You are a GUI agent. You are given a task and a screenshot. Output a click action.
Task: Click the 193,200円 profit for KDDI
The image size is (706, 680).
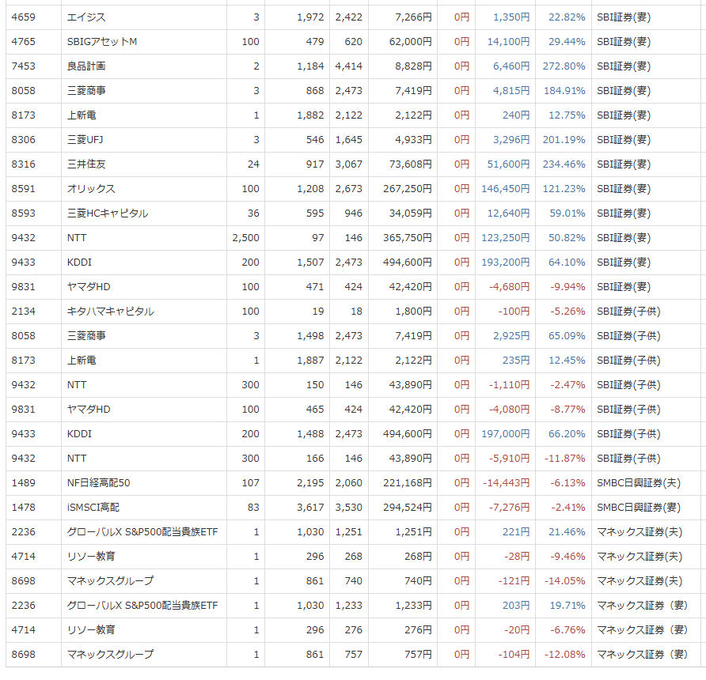tap(505, 263)
